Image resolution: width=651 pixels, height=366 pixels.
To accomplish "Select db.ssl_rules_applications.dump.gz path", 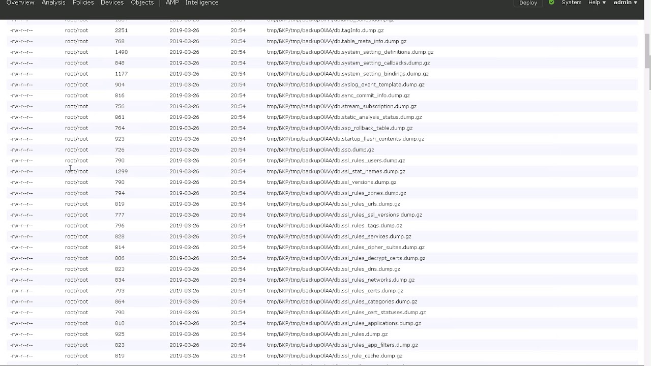I will pyautogui.click(x=344, y=323).
